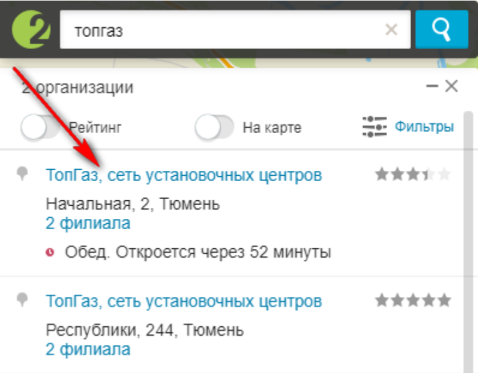The height and width of the screenshot is (373, 479).
Task: Close the results panel with the X
Action: [x=451, y=86]
